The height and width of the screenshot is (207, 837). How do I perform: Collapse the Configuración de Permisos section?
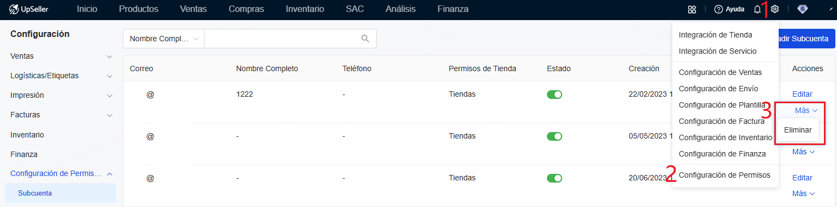pos(61,173)
